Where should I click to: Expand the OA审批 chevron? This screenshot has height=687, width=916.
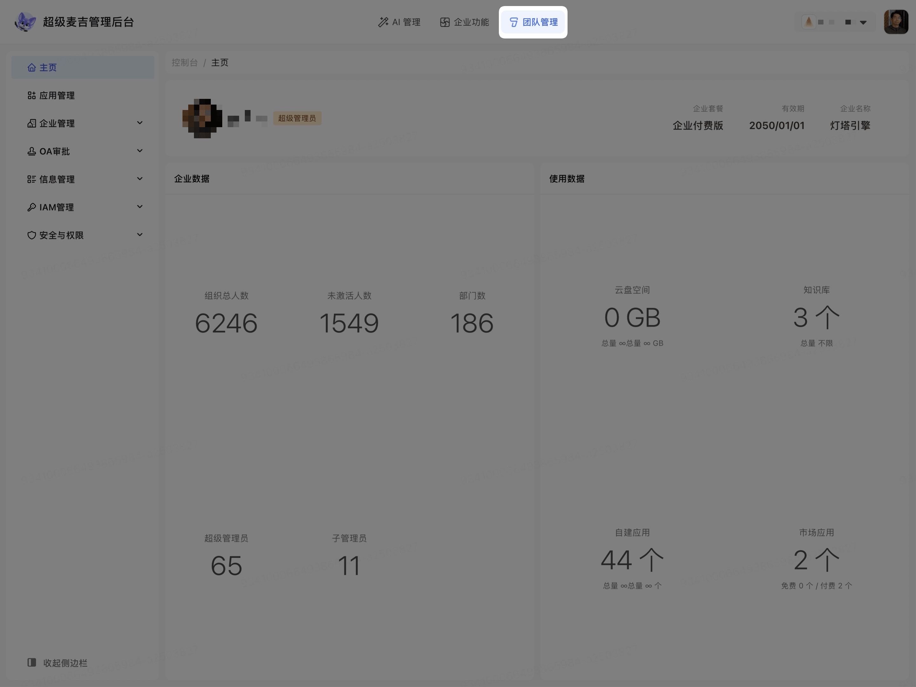click(x=140, y=151)
